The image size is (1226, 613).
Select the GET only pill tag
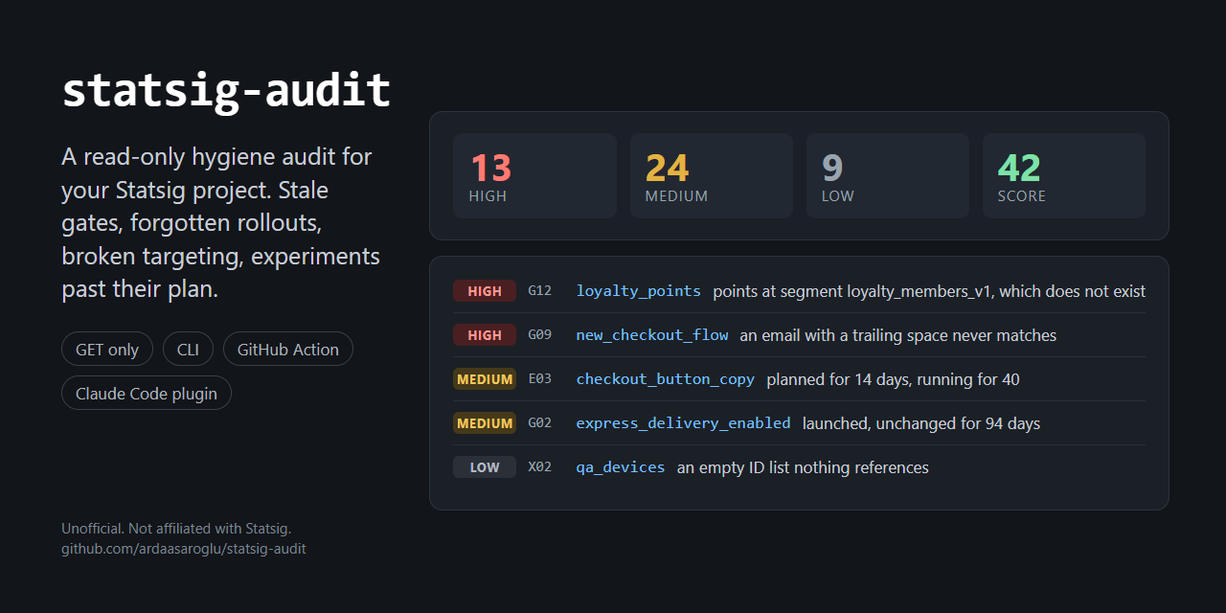tap(107, 350)
